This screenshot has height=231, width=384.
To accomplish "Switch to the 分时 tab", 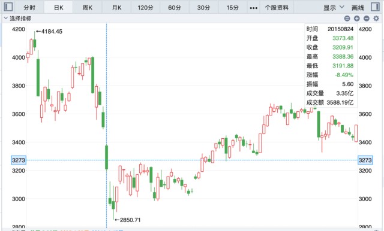I will pyautogui.click(x=29, y=8).
